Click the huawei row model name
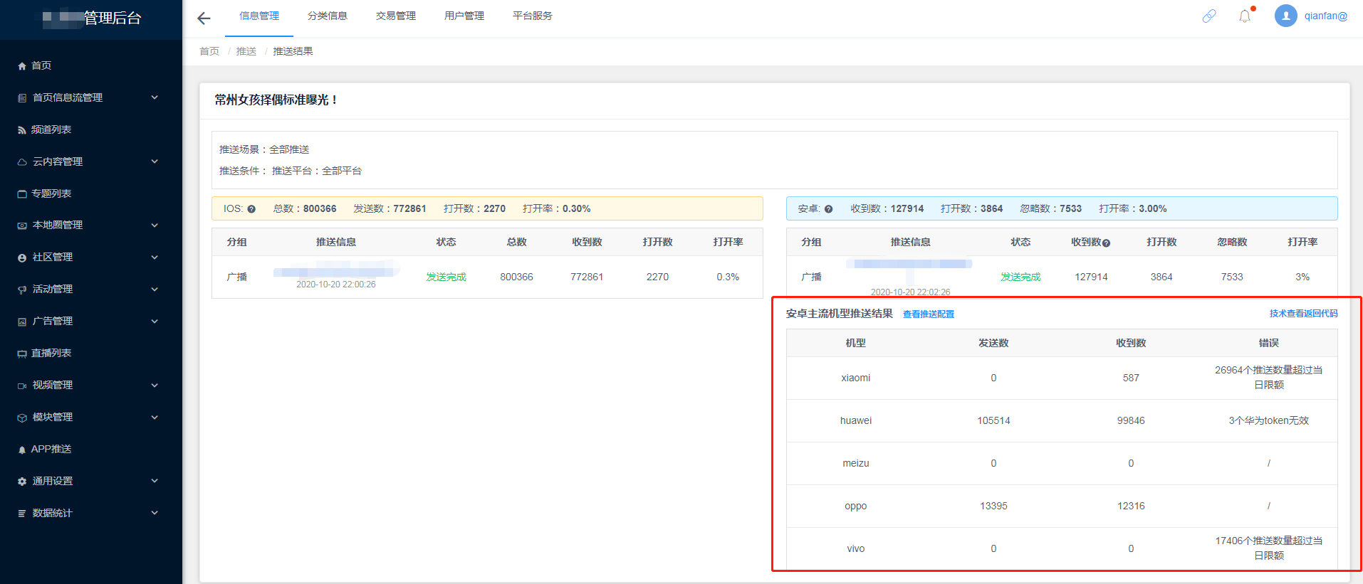The image size is (1363, 584). 856,420
